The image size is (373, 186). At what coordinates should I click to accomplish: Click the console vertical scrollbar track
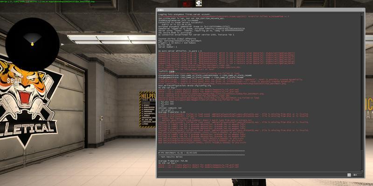pos(362,92)
